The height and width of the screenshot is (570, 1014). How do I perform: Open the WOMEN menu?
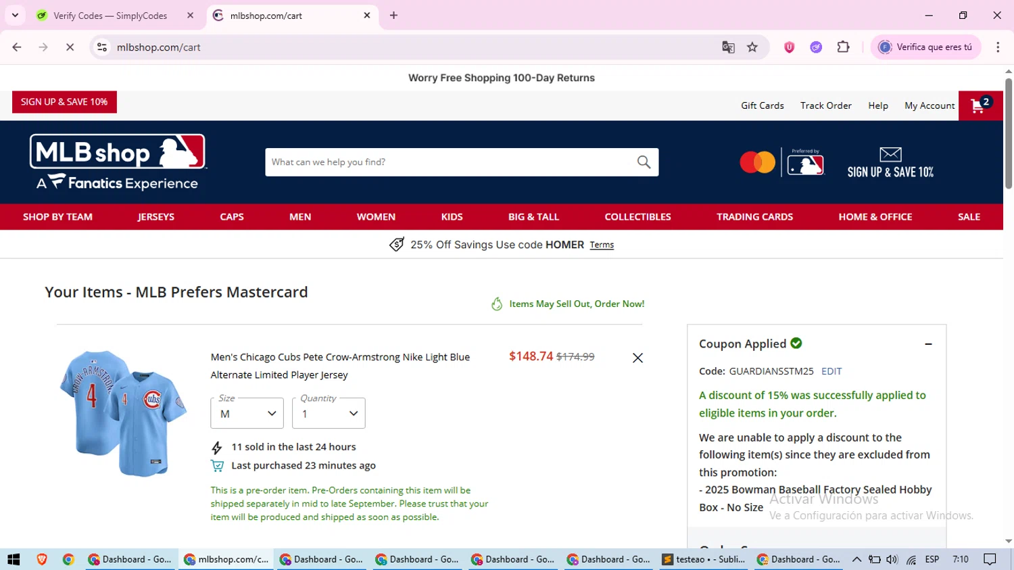pyautogui.click(x=376, y=217)
